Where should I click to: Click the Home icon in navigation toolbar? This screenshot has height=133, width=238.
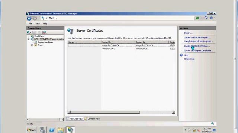[x=206, y=18]
